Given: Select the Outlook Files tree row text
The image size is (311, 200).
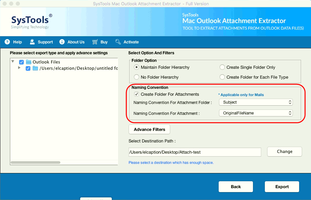Looking at the screenshot, I should click(46, 62).
